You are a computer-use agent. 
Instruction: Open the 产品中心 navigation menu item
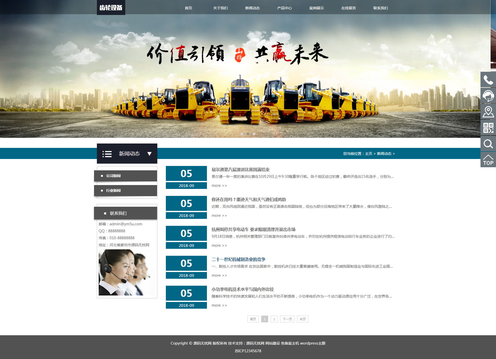tap(284, 8)
